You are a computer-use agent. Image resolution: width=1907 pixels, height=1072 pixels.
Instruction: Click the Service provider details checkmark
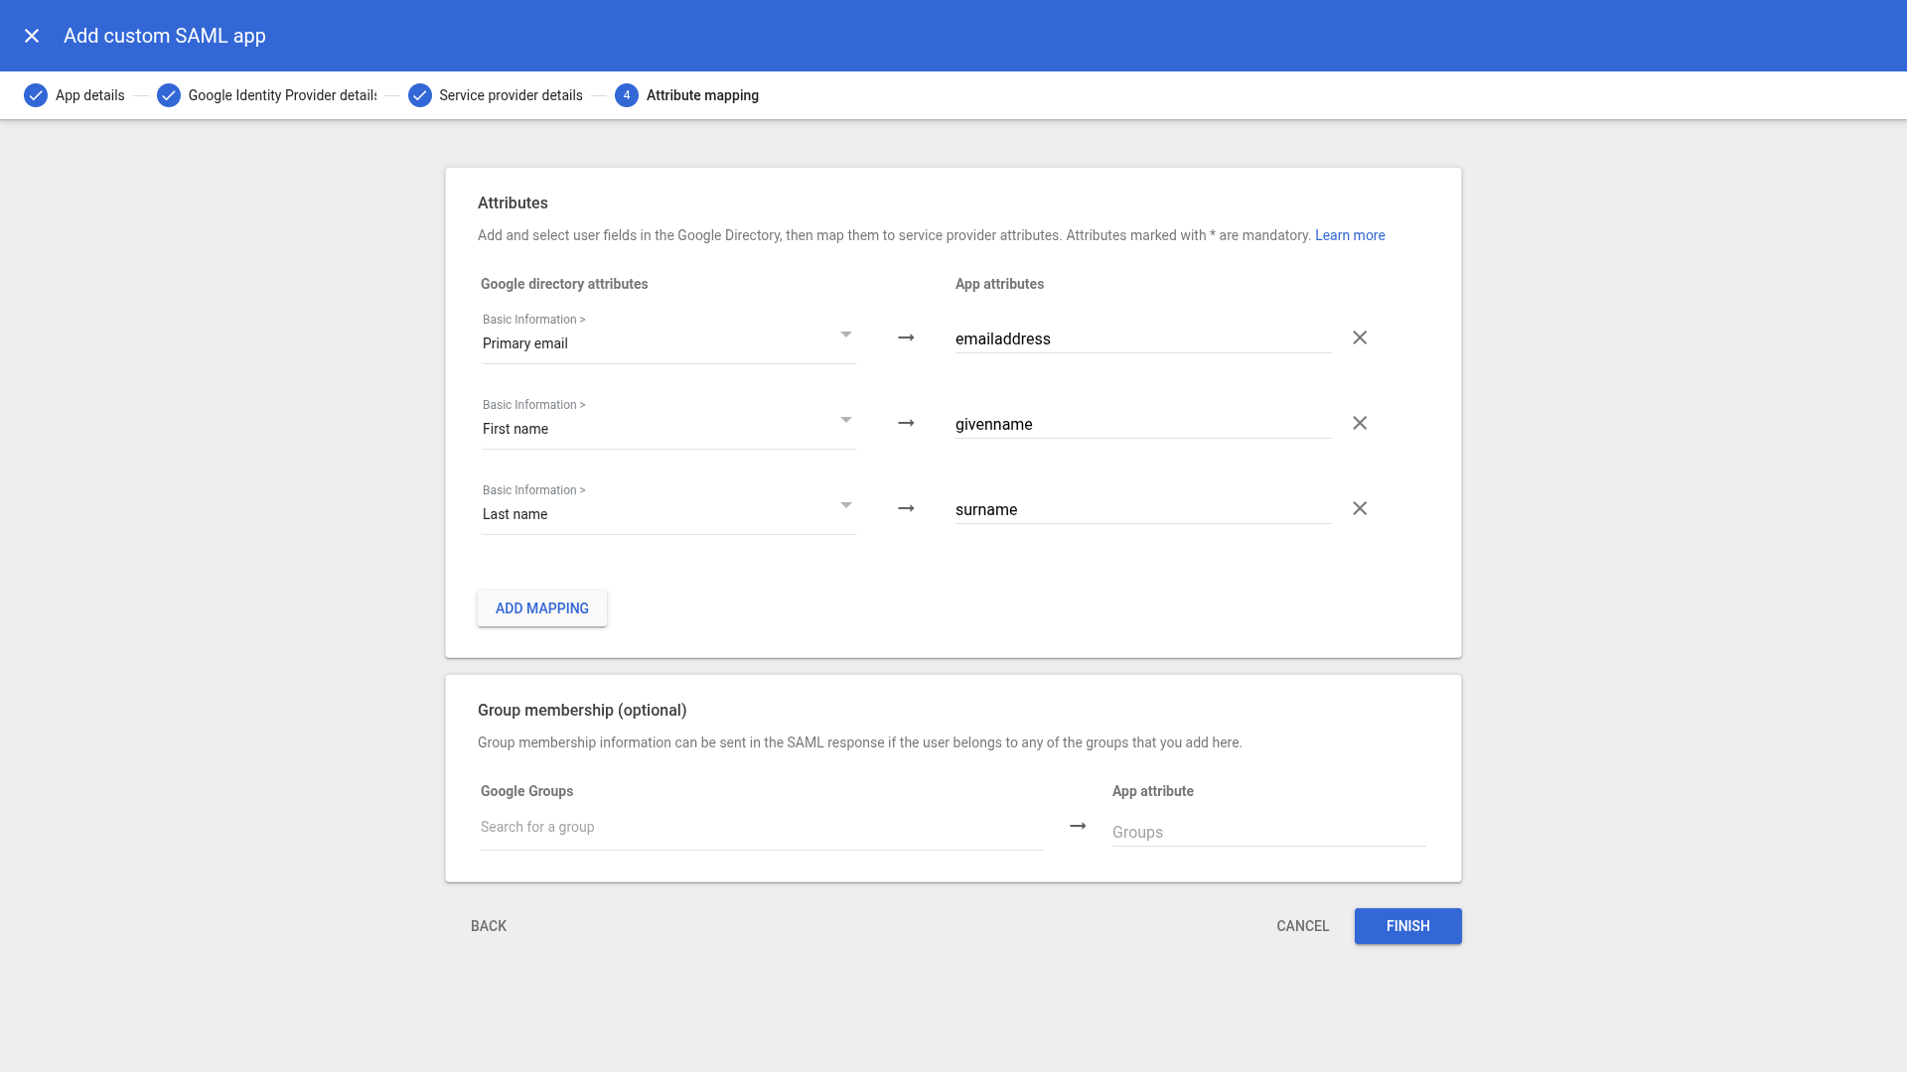[x=419, y=95]
